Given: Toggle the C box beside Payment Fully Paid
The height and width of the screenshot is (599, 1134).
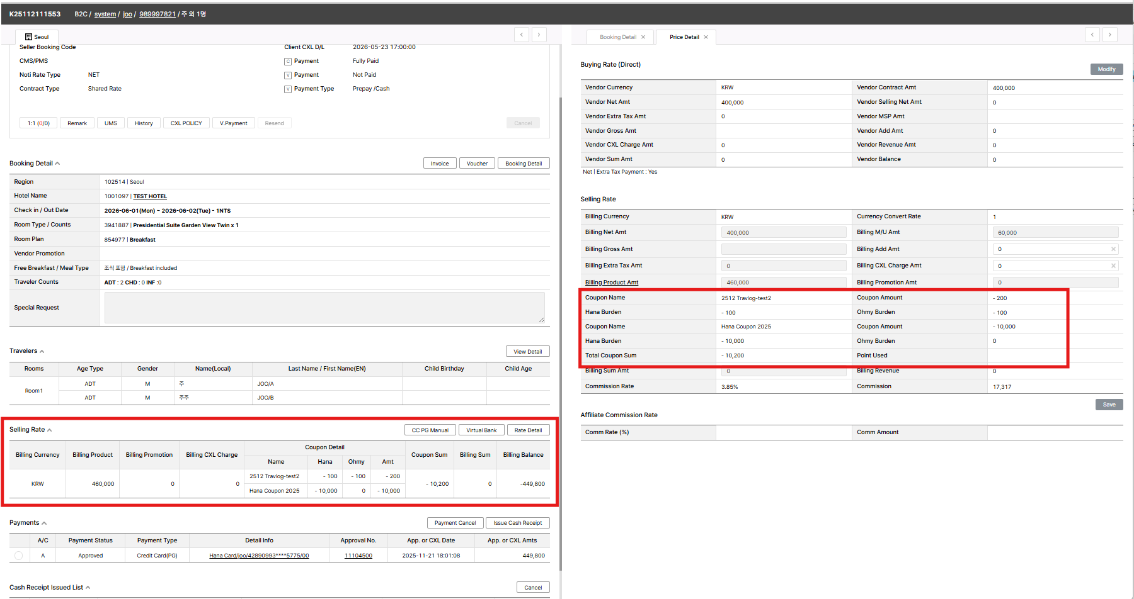Looking at the screenshot, I should tap(288, 62).
